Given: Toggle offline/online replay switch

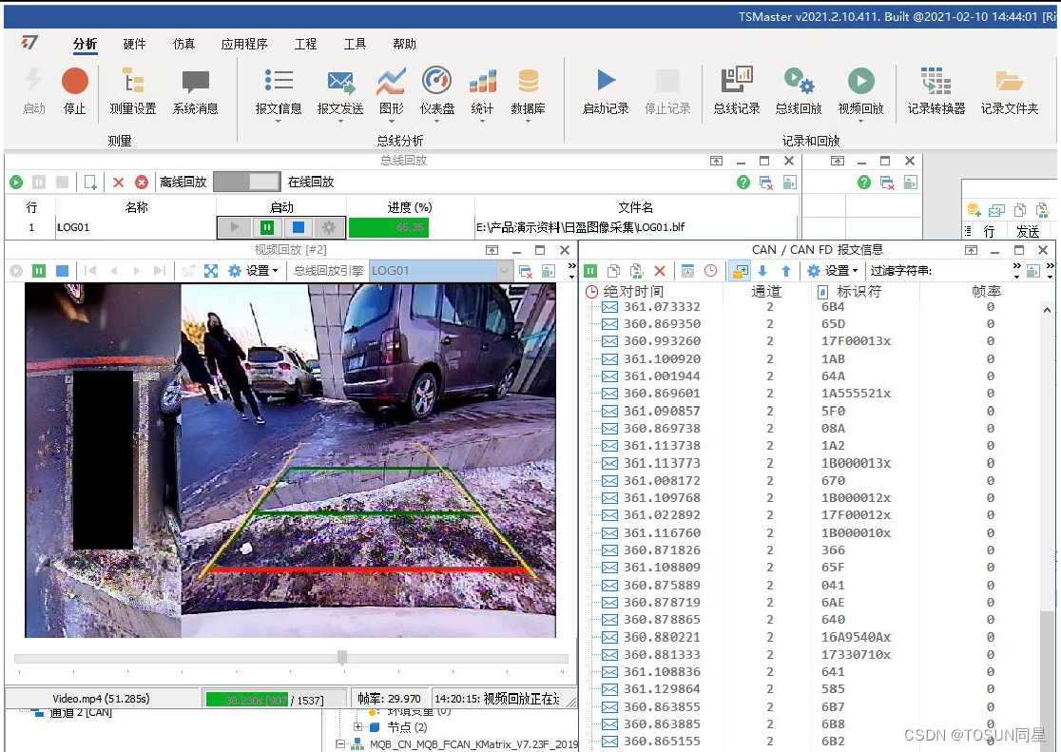Looking at the screenshot, I should tap(247, 182).
